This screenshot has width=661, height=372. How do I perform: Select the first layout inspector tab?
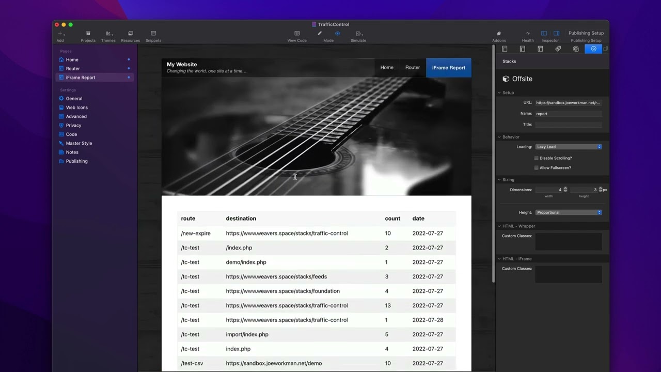coord(505,49)
